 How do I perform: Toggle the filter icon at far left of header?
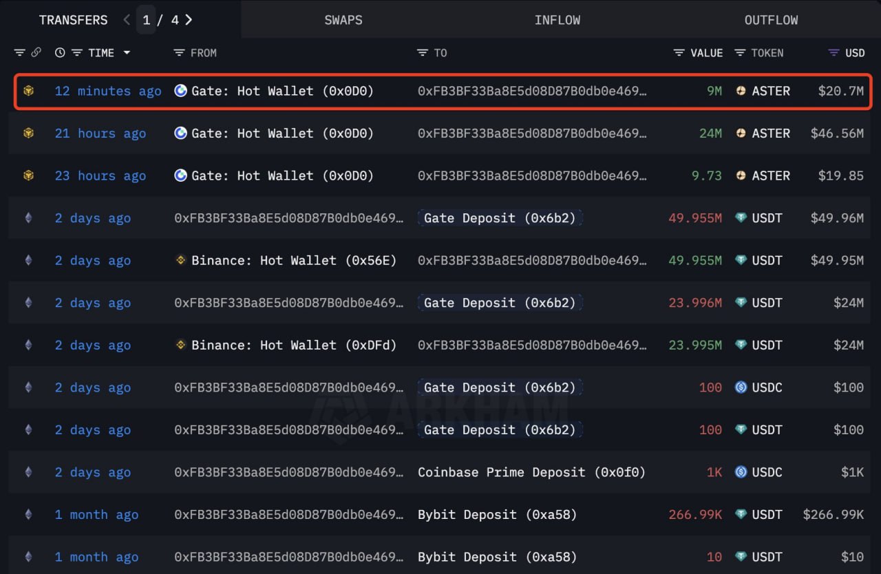pos(19,53)
